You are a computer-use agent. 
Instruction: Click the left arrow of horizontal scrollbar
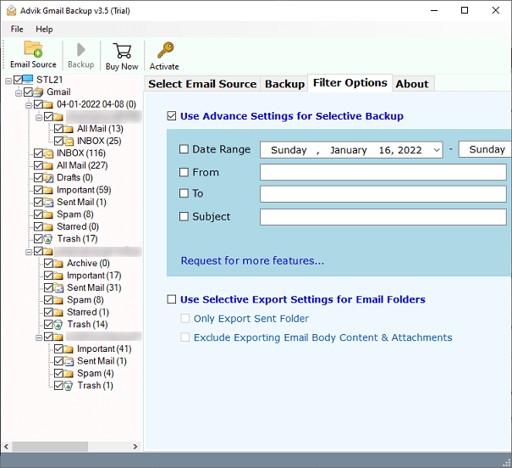tap(7, 447)
